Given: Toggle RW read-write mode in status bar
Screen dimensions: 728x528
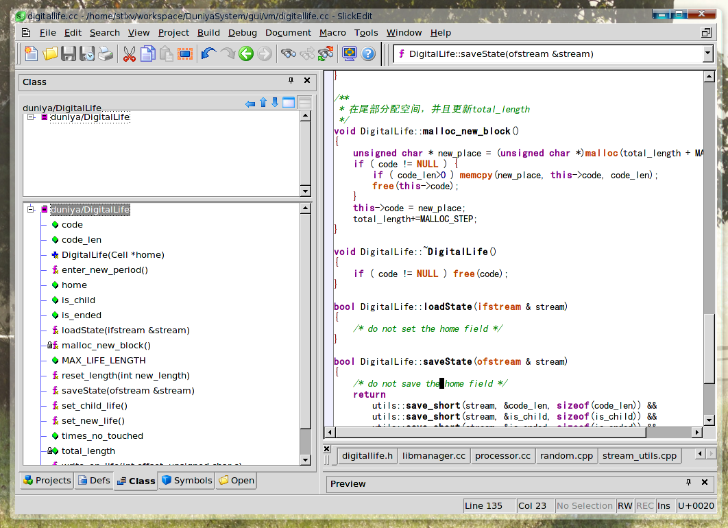Looking at the screenshot, I should pos(625,505).
